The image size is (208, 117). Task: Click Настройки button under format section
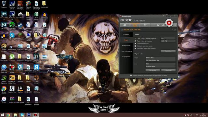[x=152, y=70]
